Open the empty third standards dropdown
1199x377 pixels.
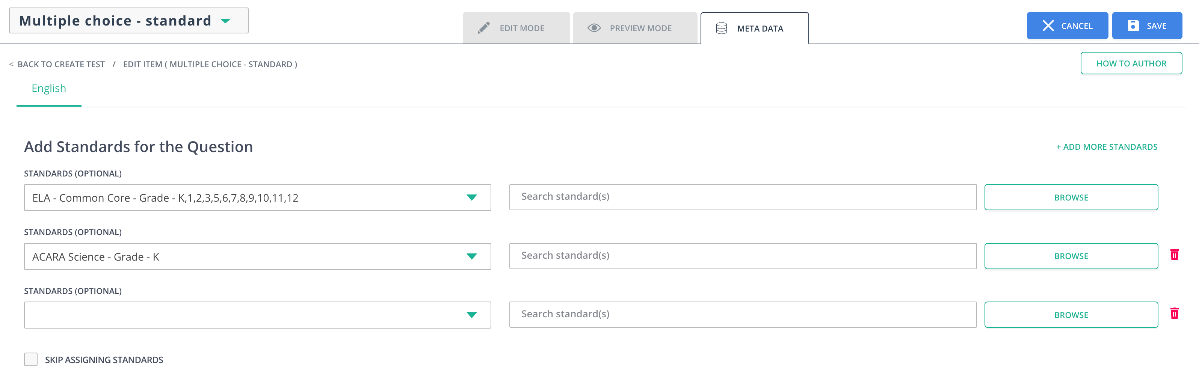(x=257, y=315)
